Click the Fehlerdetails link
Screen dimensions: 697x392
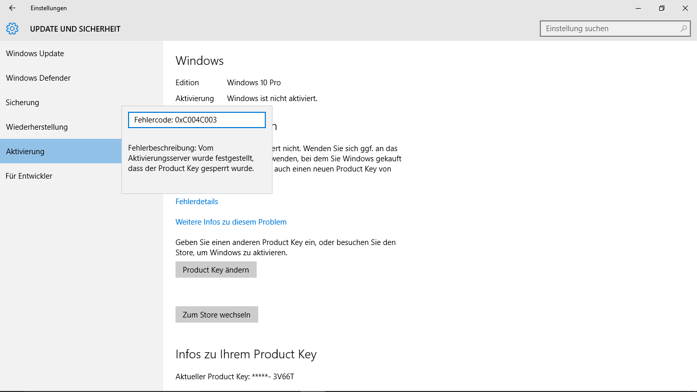[197, 202]
